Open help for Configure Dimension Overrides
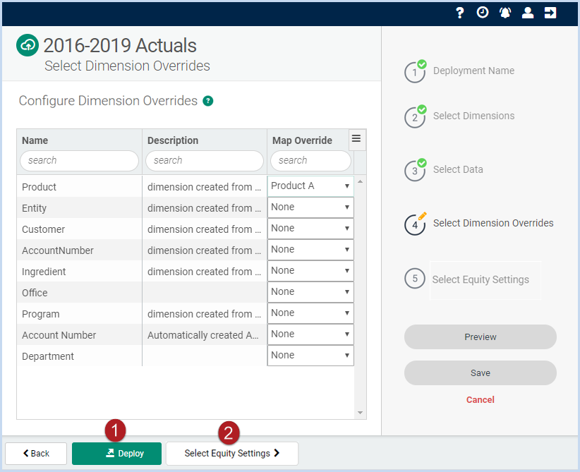Image resolution: width=580 pixels, height=472 pixels. click(208, 101)
